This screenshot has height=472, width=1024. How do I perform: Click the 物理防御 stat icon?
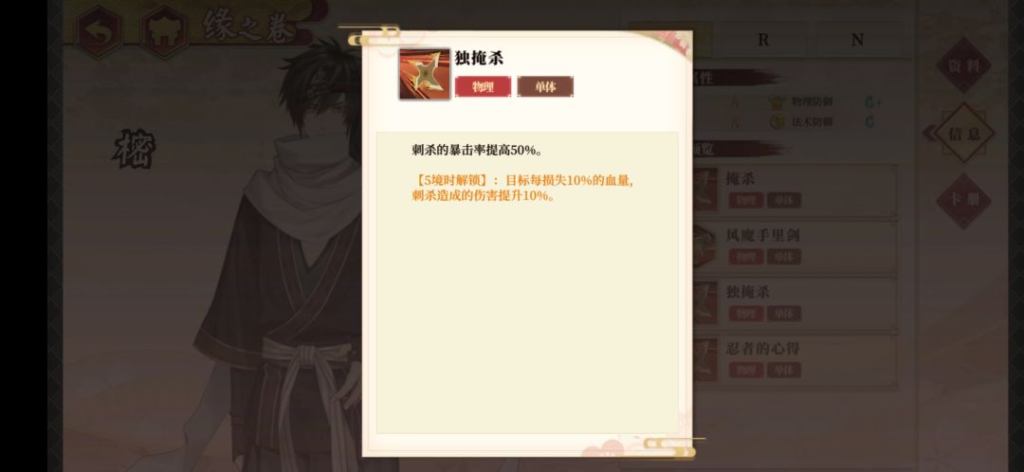[x=777, y=101]
